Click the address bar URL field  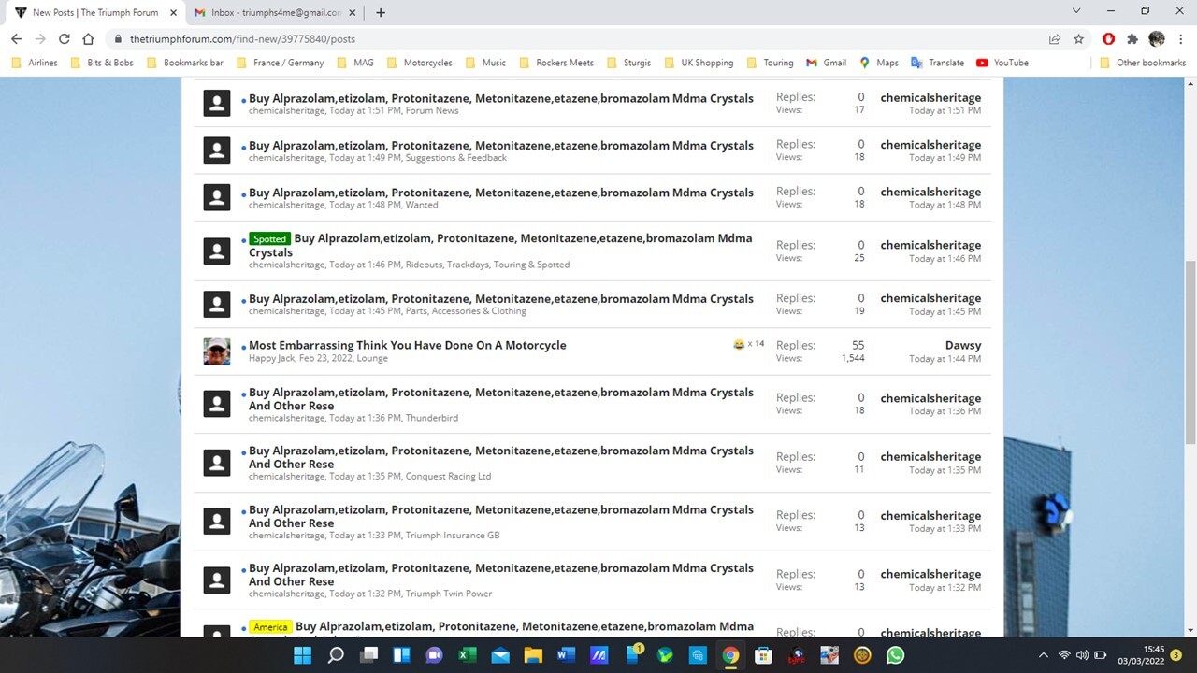[561, 39]
